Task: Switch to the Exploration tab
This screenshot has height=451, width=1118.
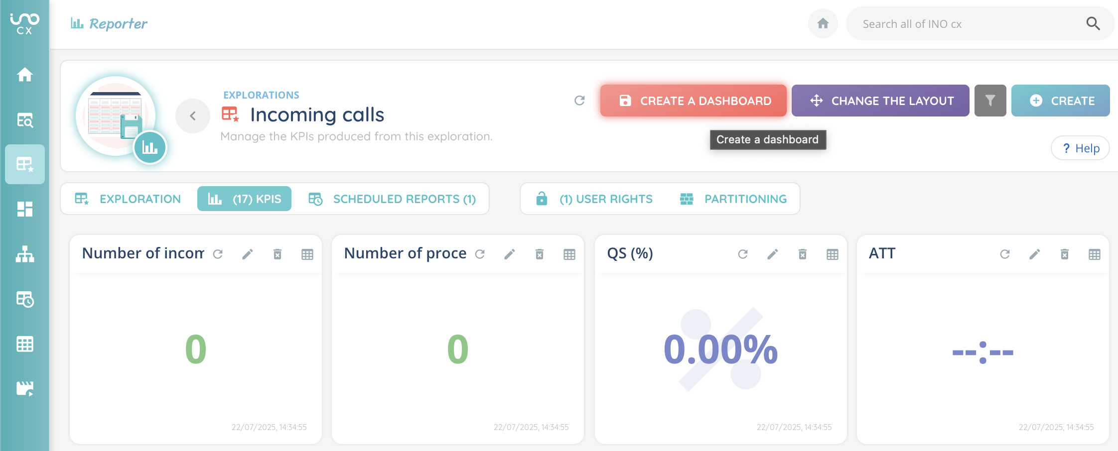Action: point(128,199)
